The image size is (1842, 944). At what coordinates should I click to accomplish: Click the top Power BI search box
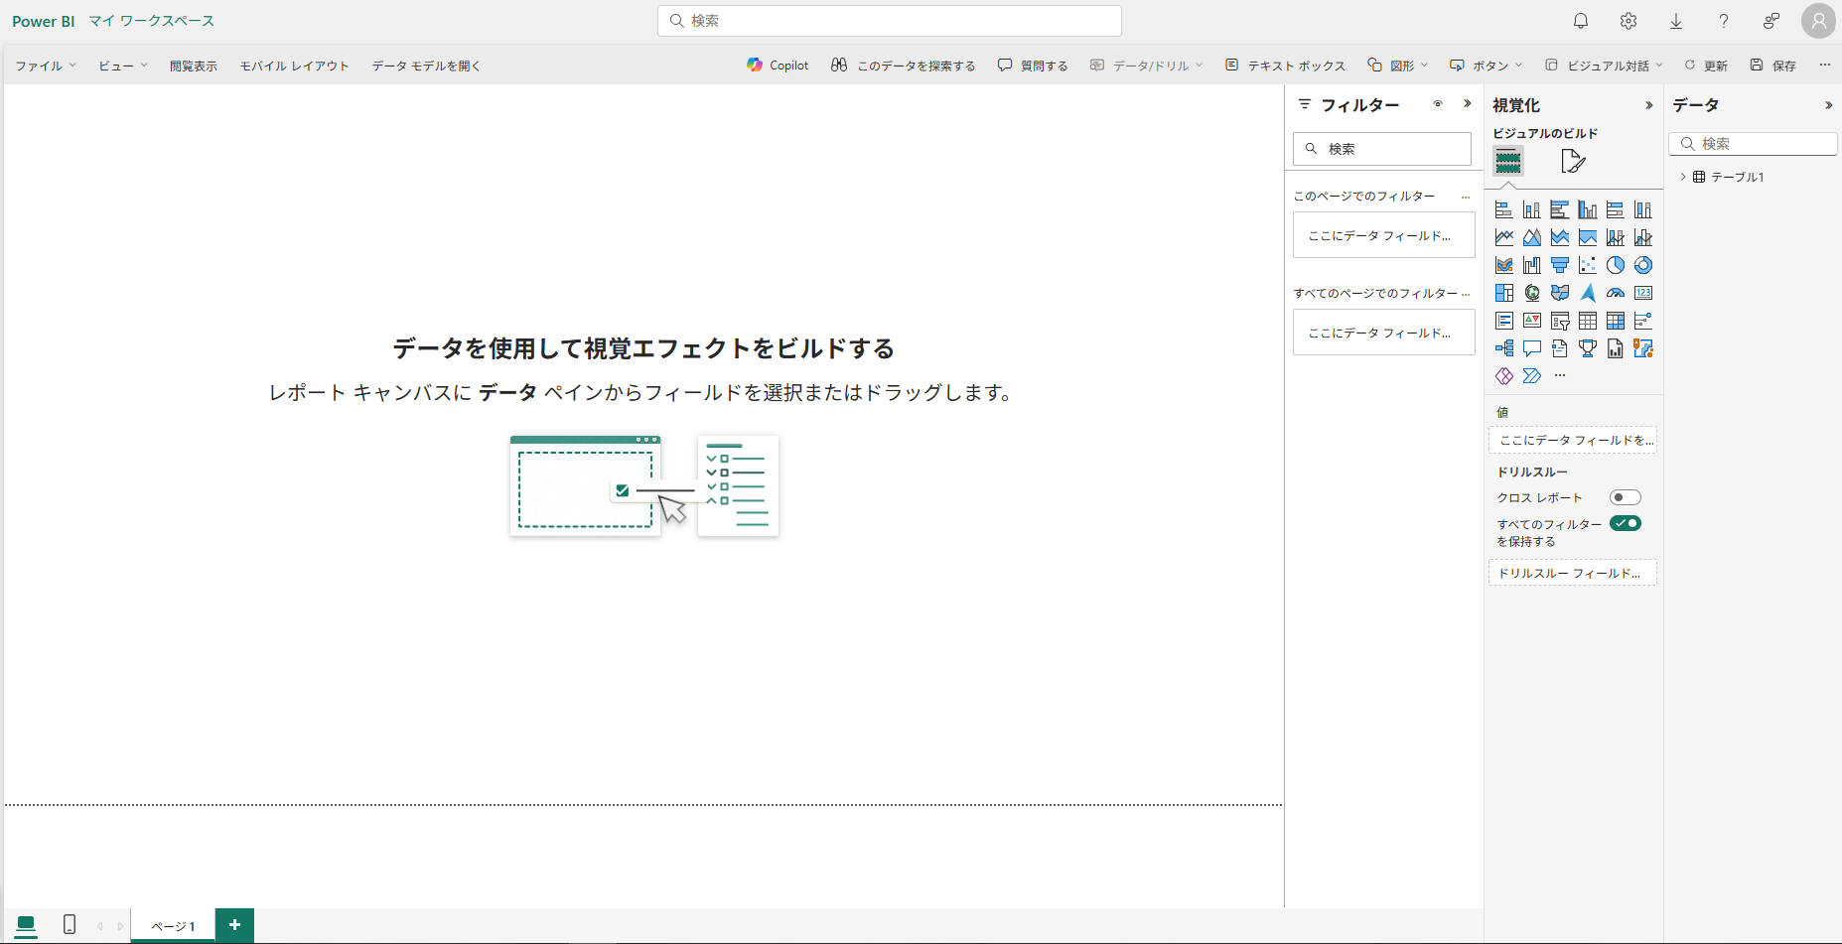click(x=890, y=21)
